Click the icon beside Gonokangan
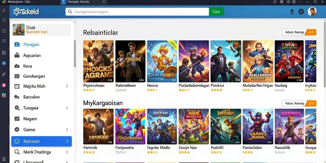The image size is (326, 163). coord(17,76)
